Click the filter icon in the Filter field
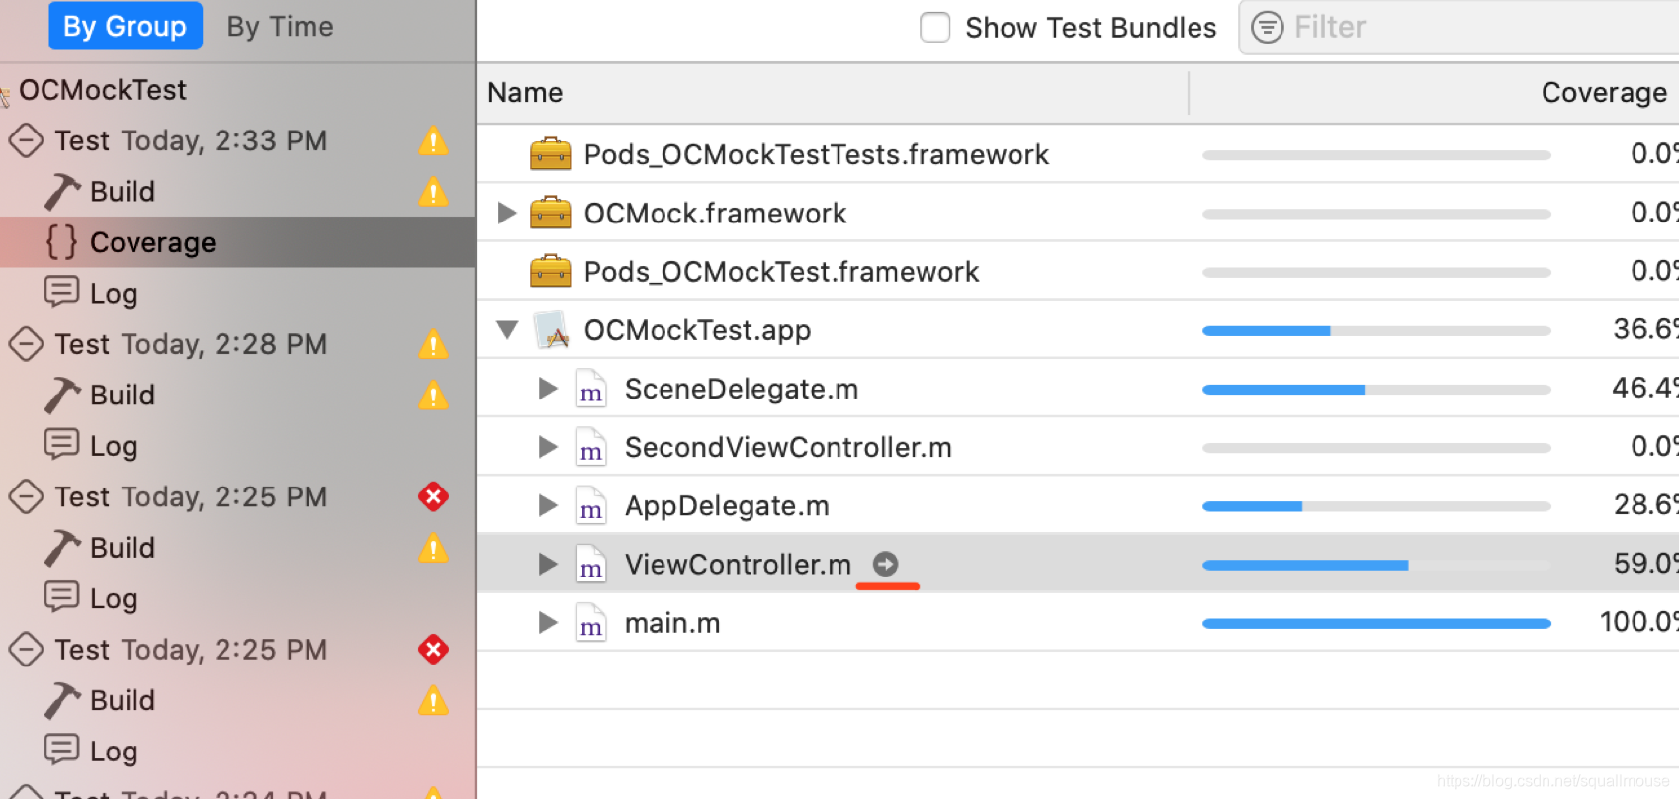This screenshot has height=799, width=1679. [1267, 28]
